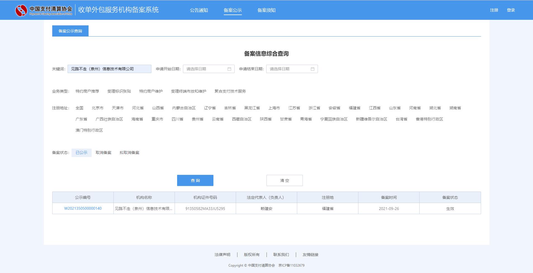Focus the 关键词 keyword input field
The image size is (533, 273).
point(110,69)
